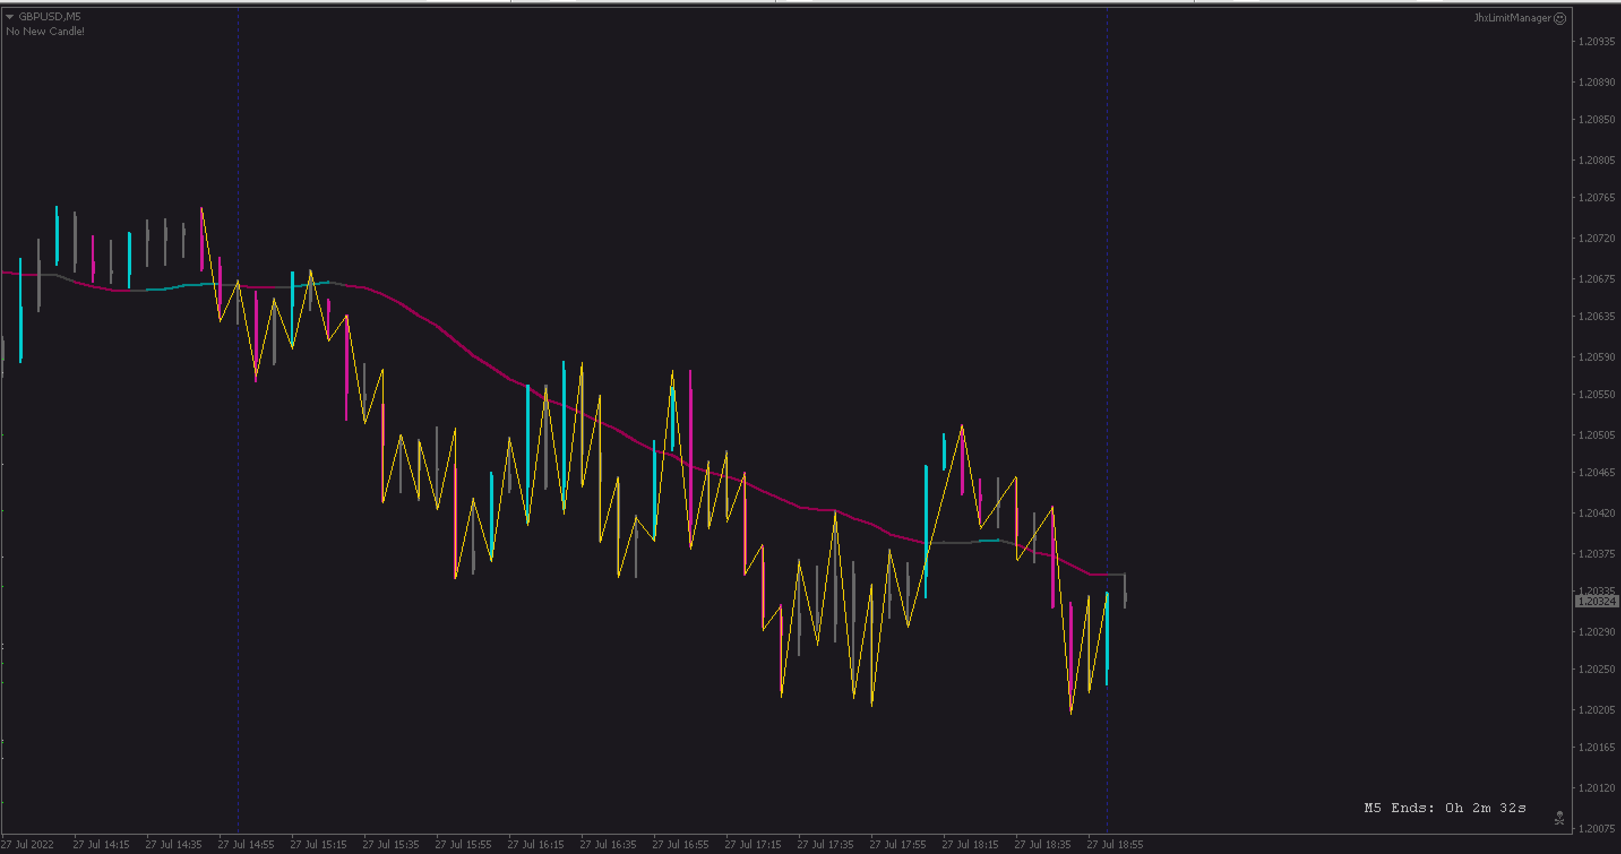Click the 27 Jul 16:35 time label
Image resolution: width=1621 pixels, height=854 pixels.
pos(607,844)
